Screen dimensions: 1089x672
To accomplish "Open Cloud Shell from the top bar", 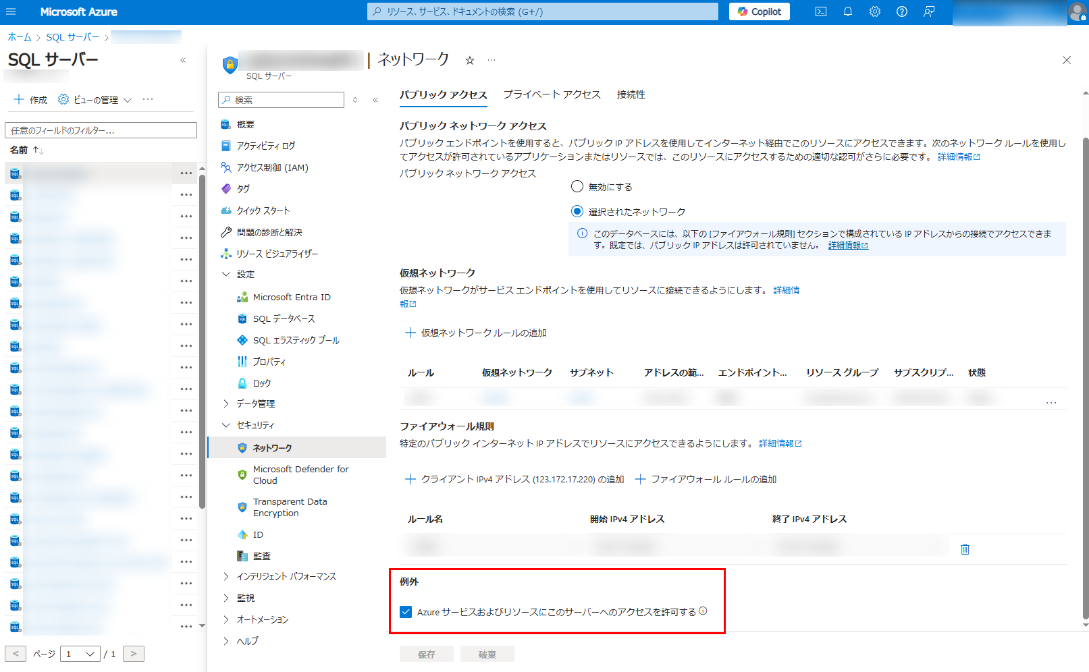I will (x=821, y=11).
